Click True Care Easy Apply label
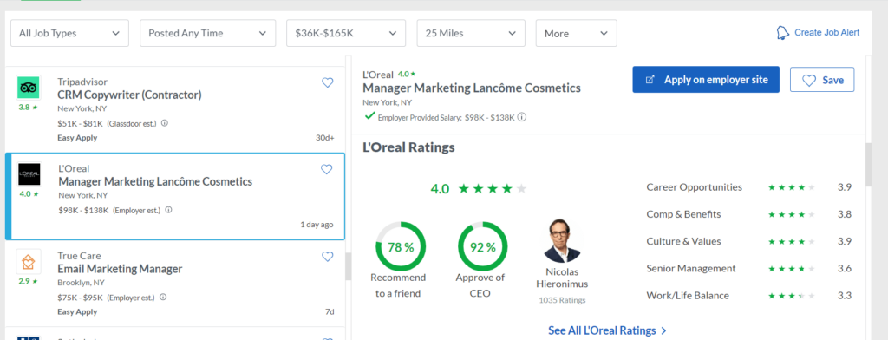 click(77, 311)
